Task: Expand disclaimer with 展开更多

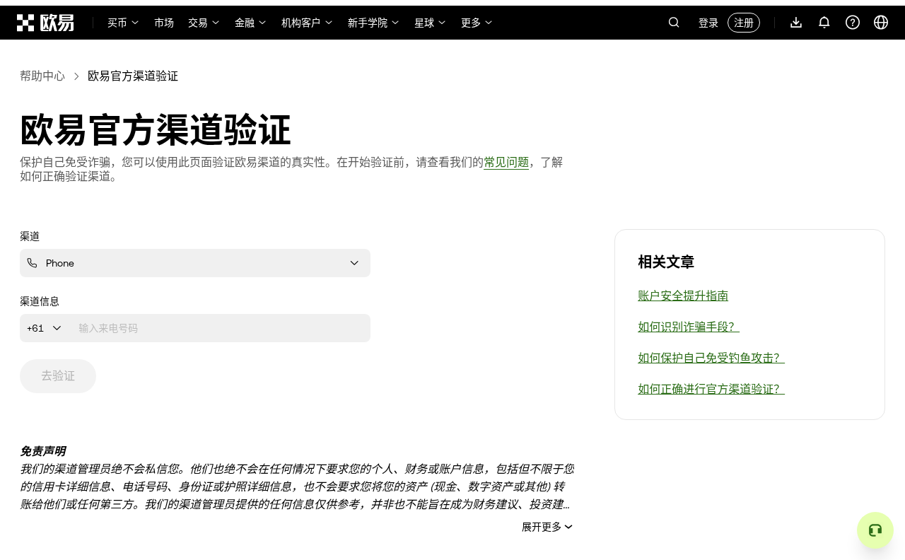Action: click(x=547, y=527)
